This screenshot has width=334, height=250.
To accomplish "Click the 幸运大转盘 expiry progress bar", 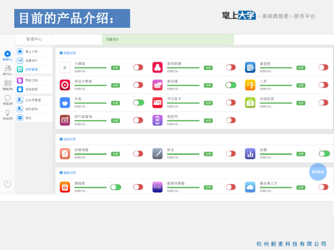I will tap(90, 85).
